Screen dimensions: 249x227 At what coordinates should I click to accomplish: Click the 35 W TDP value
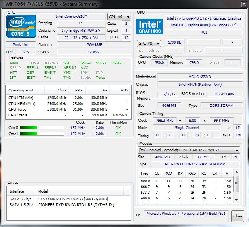(26, 52)
